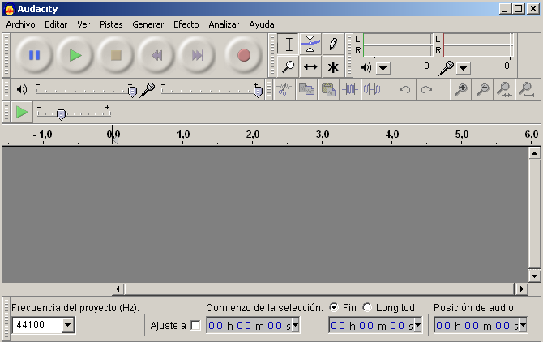Screen dimensions: 543x342
Task: Enable the Ajuste a checkbox
Action: 195,326
